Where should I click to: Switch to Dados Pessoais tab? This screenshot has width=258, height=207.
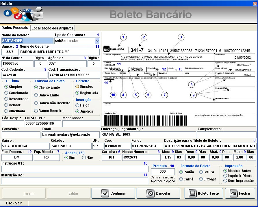15,28
